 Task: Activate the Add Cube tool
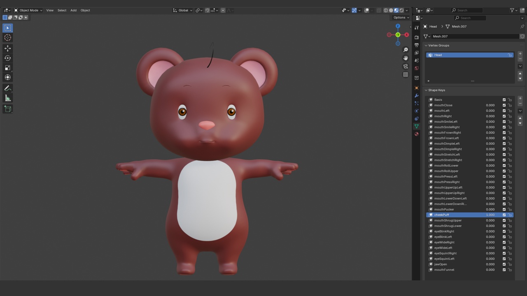[x=8, y=109]
